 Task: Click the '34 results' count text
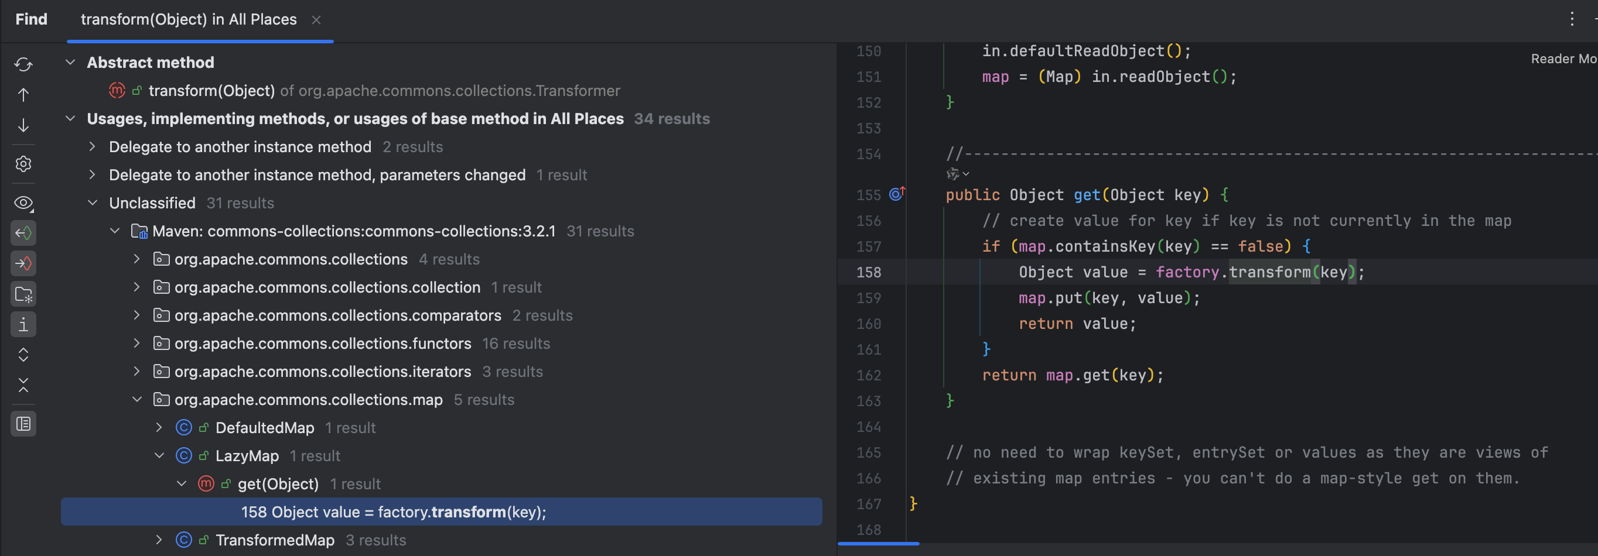click(672, 118)
